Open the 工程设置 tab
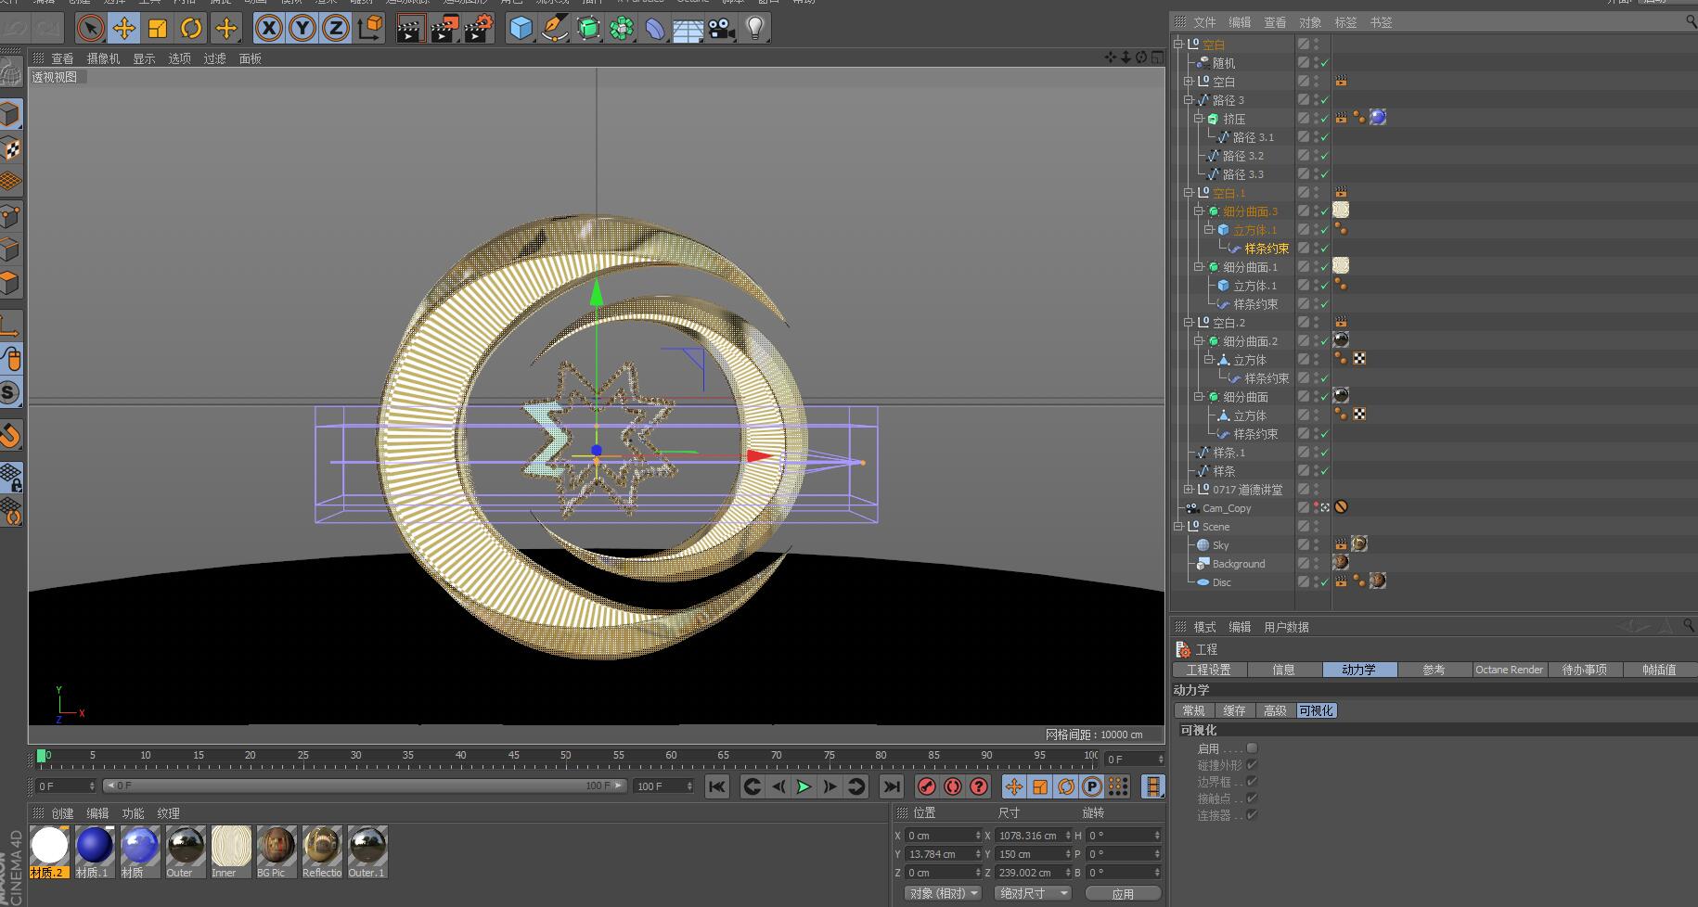Screen dimensions: 1698x907 (x=1208, y=670)
